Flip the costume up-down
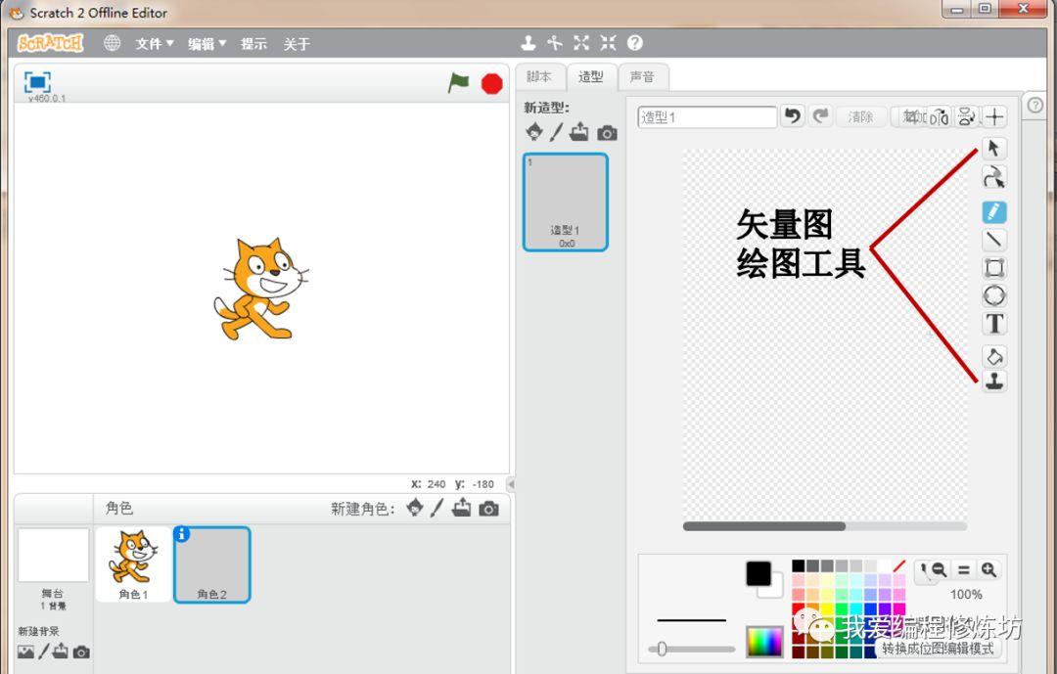The height and width of the screenshot is (674, 1057). pyautogui.click(x=967, y=116)
